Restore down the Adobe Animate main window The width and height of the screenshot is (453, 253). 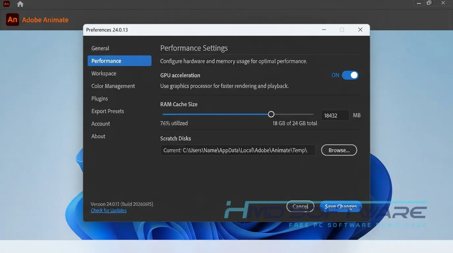pyautogui.click(x=429, y=3)
